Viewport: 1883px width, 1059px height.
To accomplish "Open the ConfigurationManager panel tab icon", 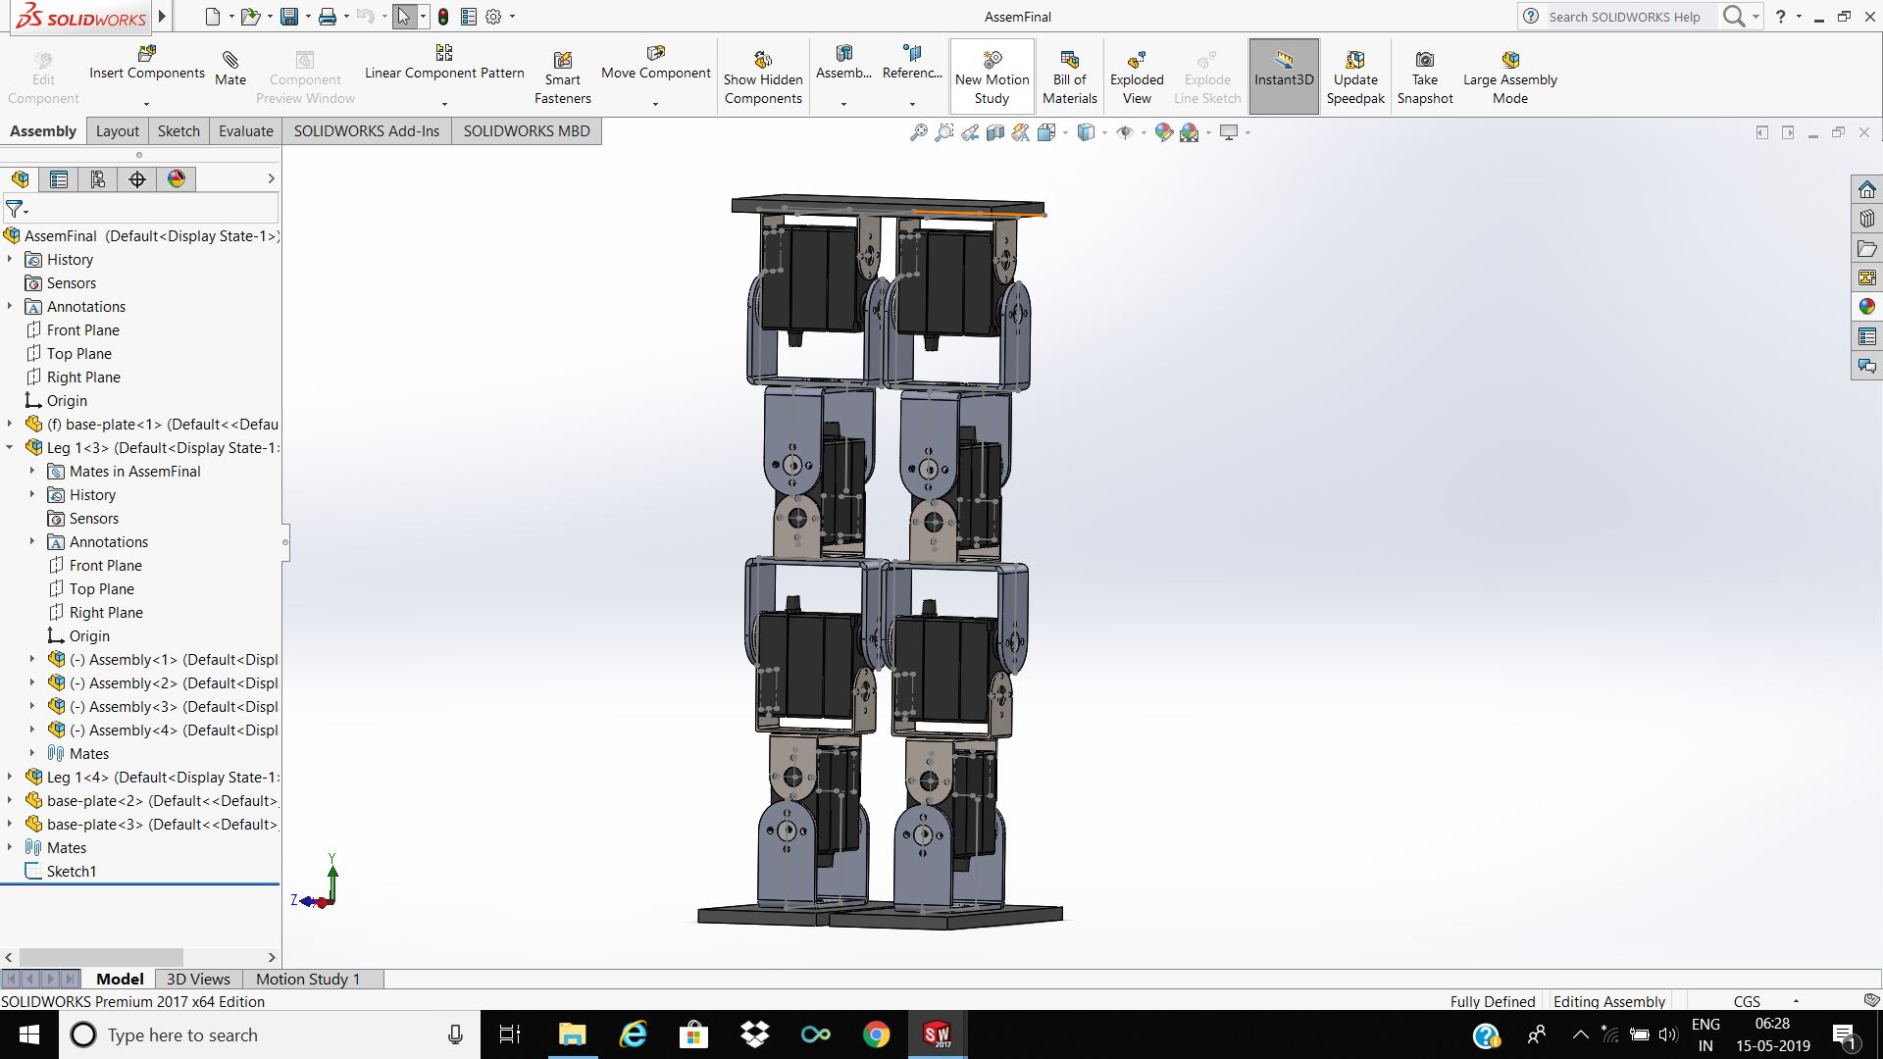I will point(98,179).
